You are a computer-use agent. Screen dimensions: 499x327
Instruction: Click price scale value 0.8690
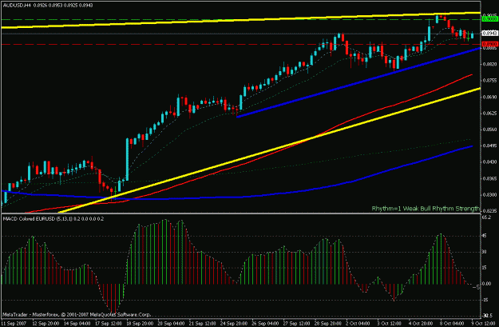pos(490,97)
